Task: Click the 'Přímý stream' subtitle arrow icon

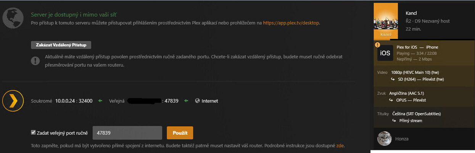Action: [394, 121]
